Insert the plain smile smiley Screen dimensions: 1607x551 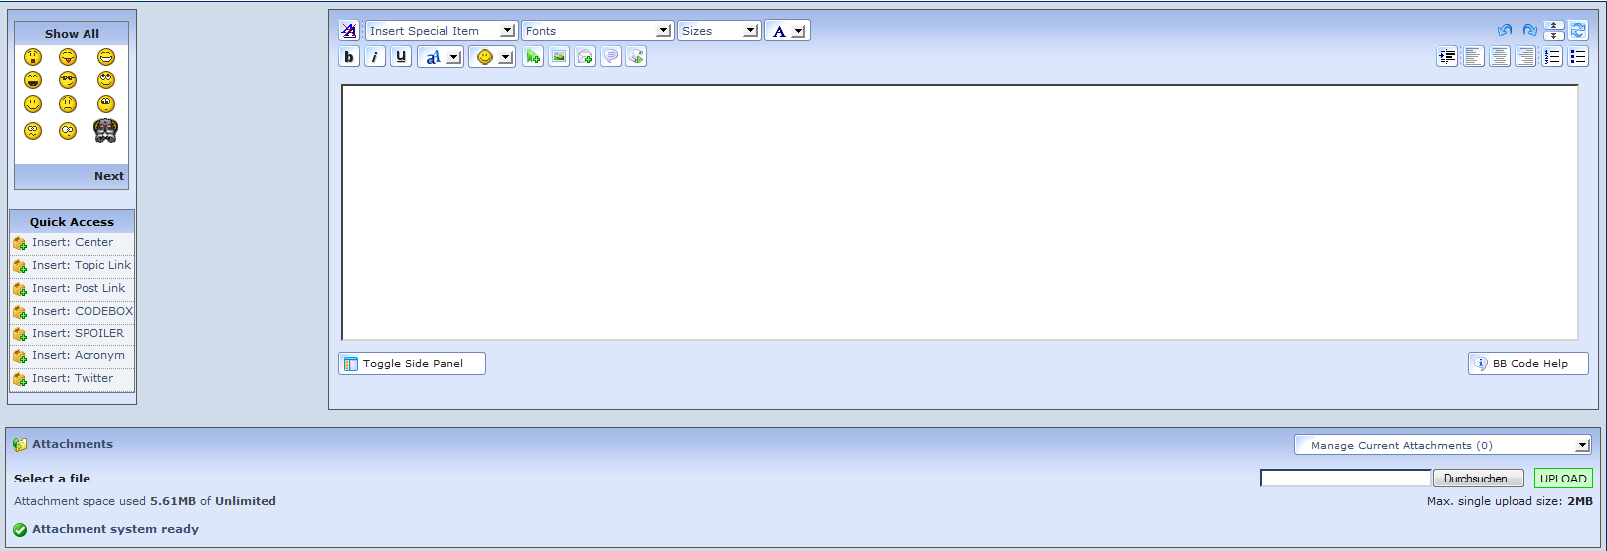pyautogui.click(x=33, y=104)
